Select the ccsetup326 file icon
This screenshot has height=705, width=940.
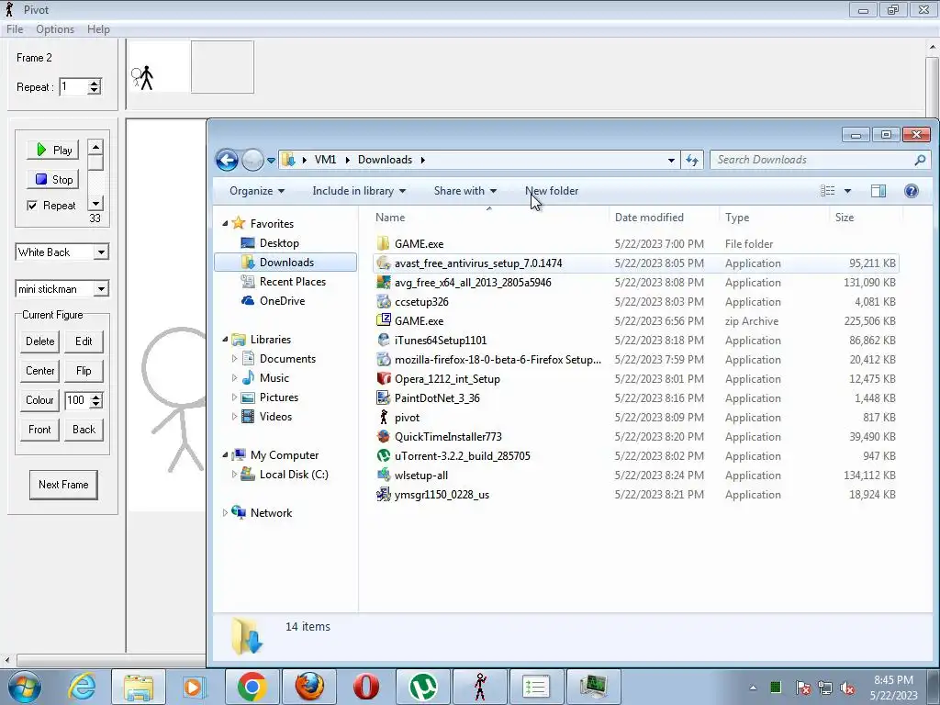(384, 301)
